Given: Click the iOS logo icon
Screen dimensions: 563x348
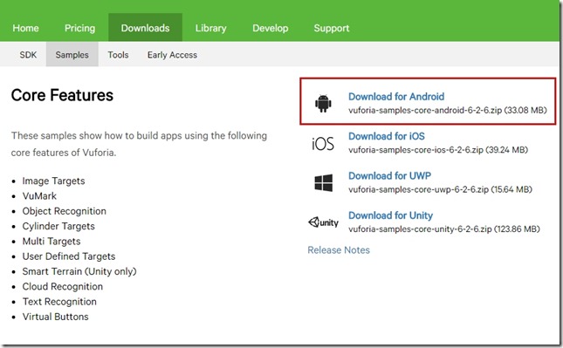Looking at the screenshot, I should 323,144.
